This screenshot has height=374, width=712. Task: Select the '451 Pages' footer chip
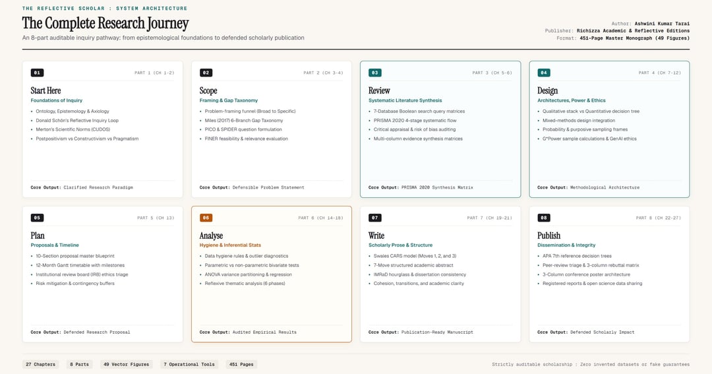tap(241, 365)
